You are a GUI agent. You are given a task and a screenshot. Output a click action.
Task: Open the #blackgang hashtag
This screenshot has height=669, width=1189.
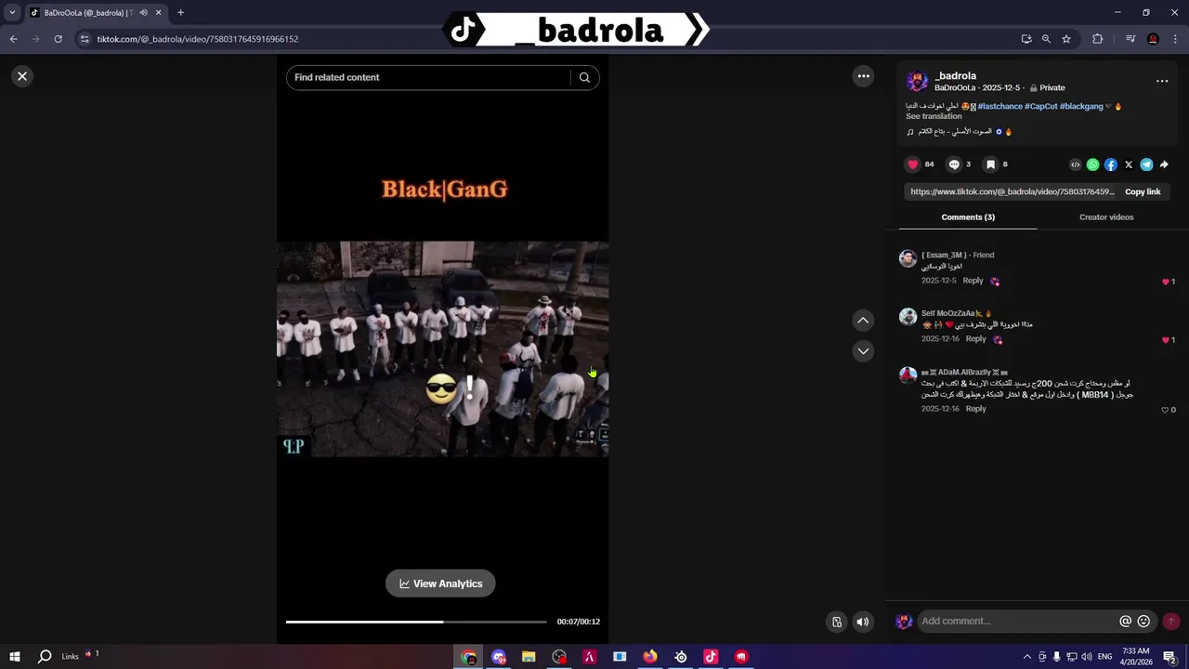pyautogui.click(x=1081, y=106)
